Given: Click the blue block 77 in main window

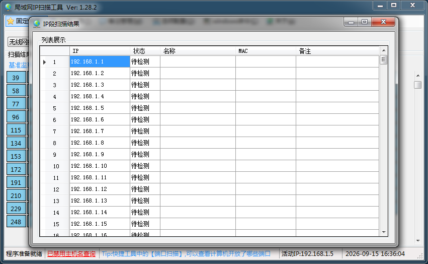Looking at the screenshot, I should tap(16, 104).
